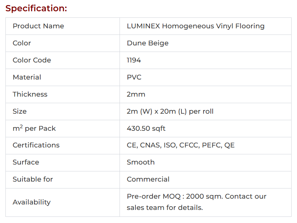Click the "PVC" material value

tap(134, 77)
